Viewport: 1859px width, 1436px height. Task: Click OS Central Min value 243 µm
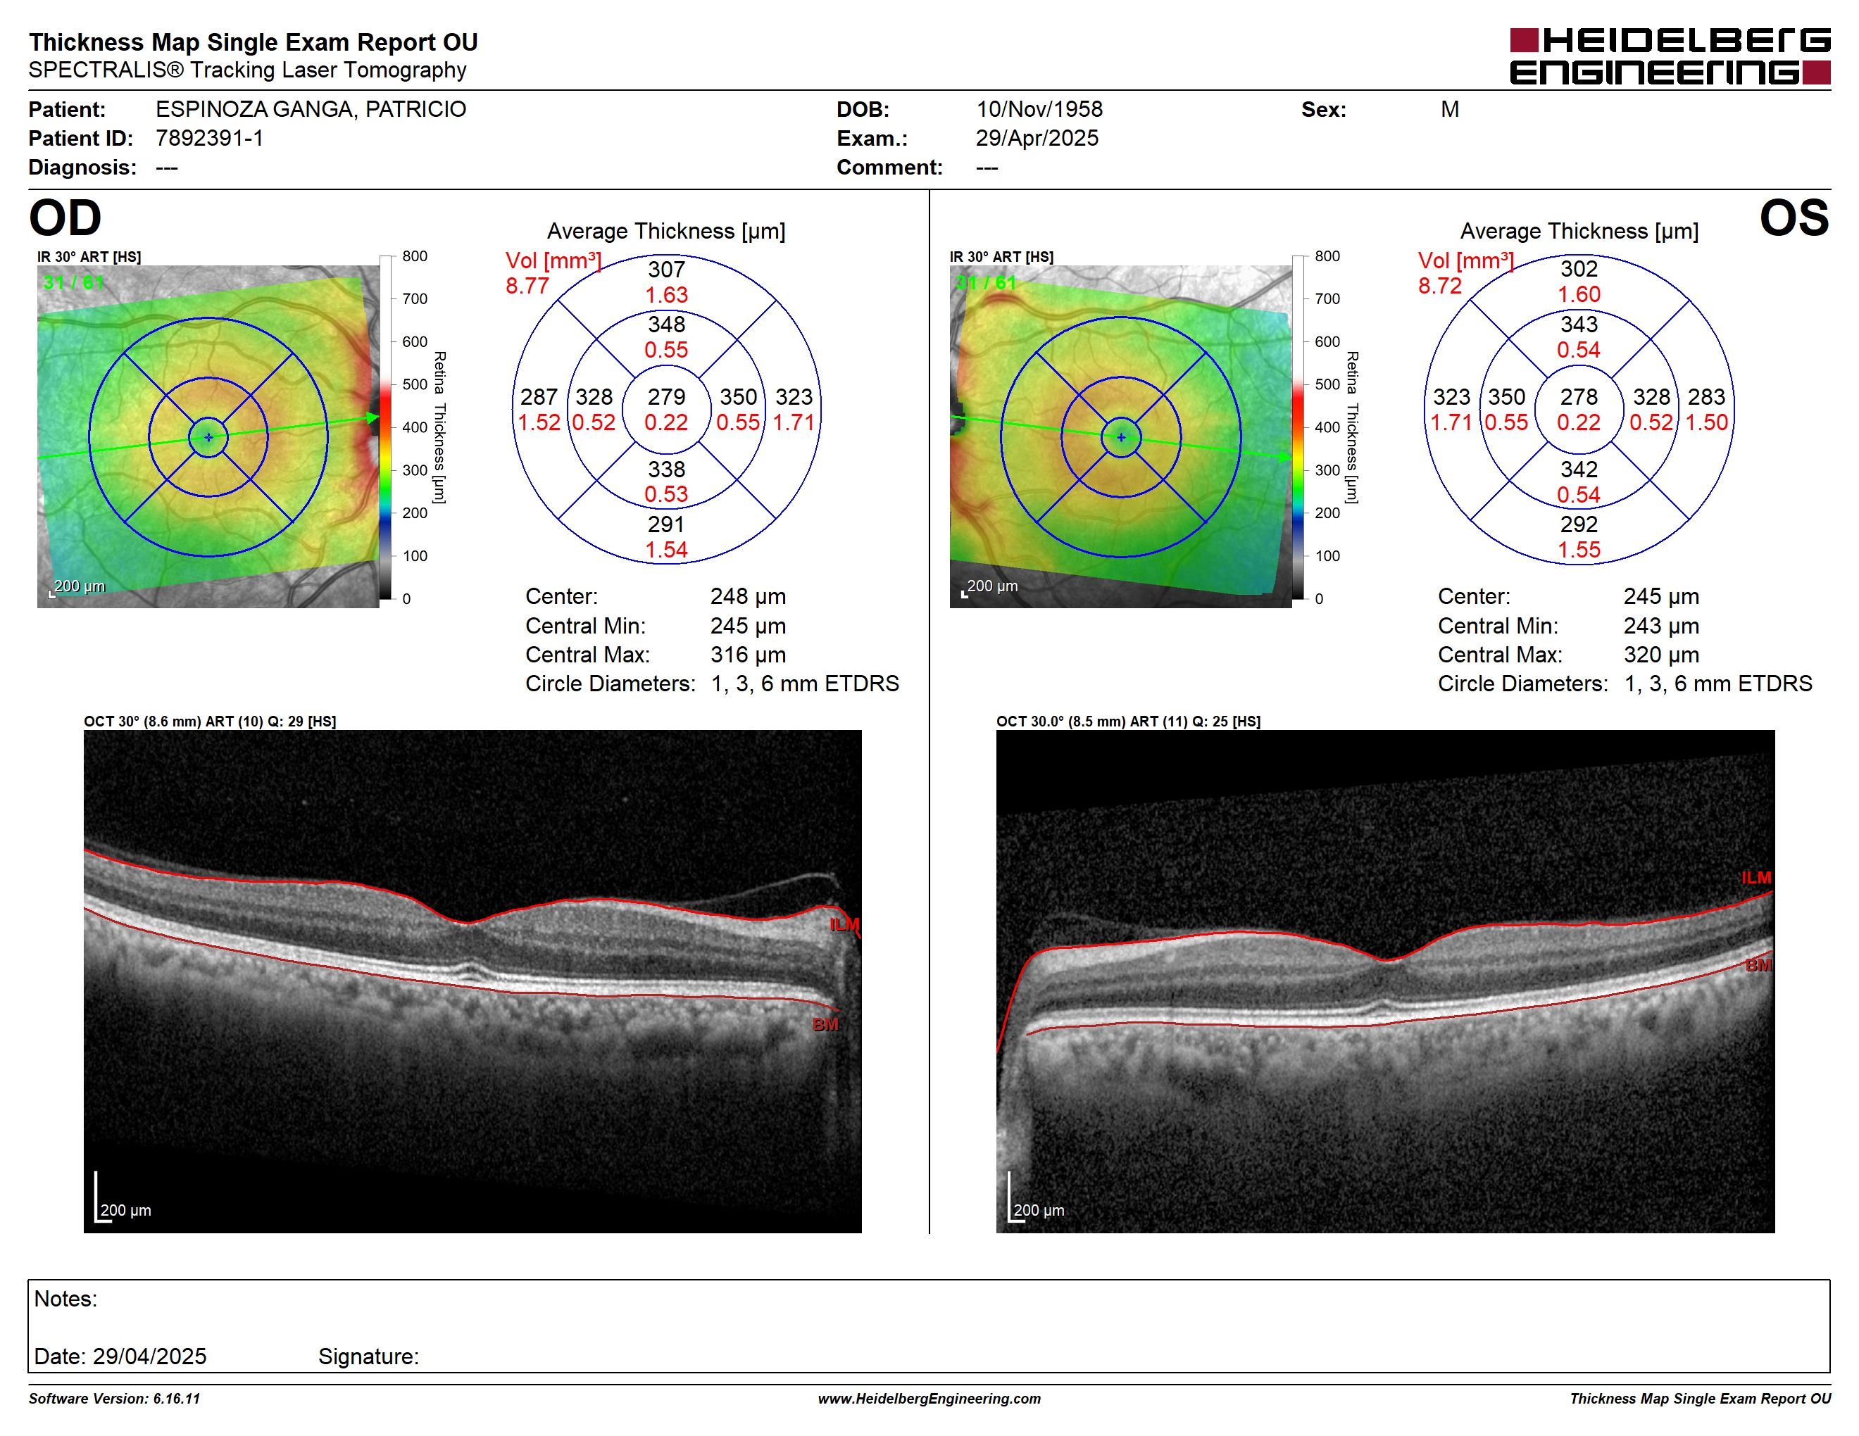[1660, 626]
